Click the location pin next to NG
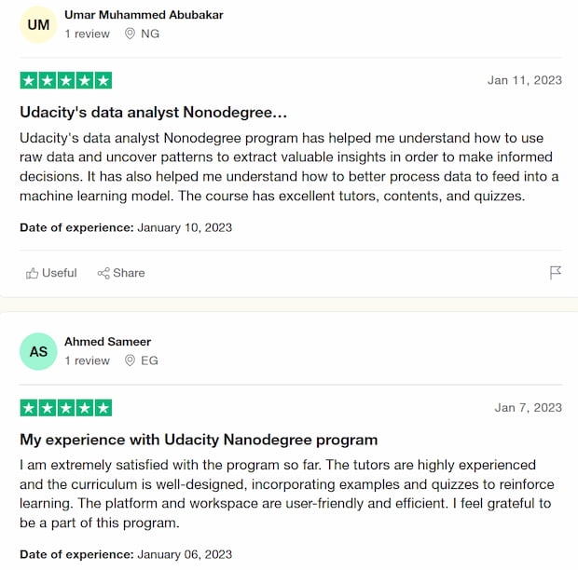 pyautogui.click(x=130, y=34)
